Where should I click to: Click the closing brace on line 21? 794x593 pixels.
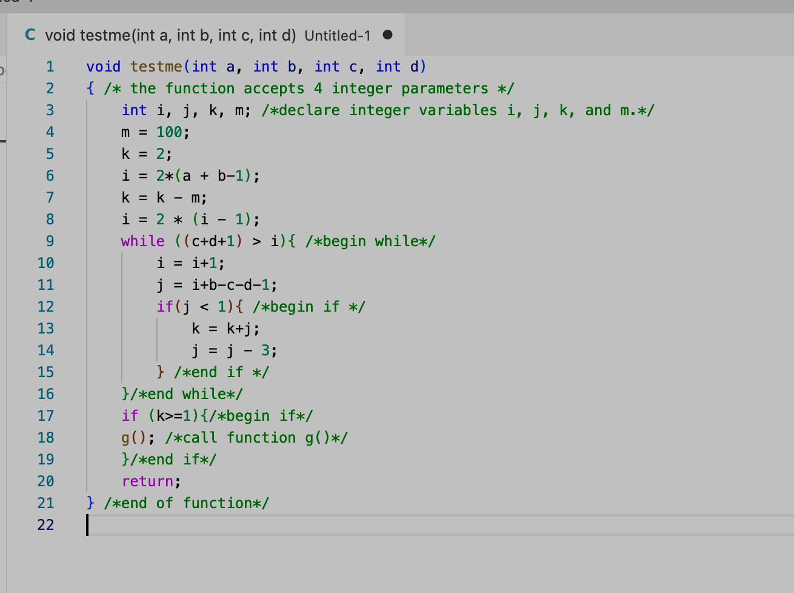pyautogui.click(x=90, y=503)
